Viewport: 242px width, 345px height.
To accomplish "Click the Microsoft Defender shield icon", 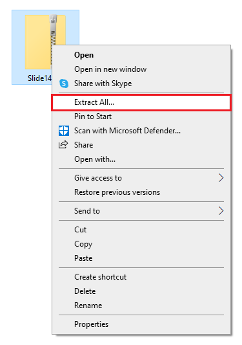I will (64, 131).
